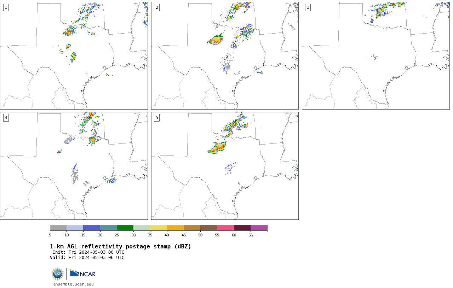Open ensemble member 1 postage stamp map

[x=74, y=55]
